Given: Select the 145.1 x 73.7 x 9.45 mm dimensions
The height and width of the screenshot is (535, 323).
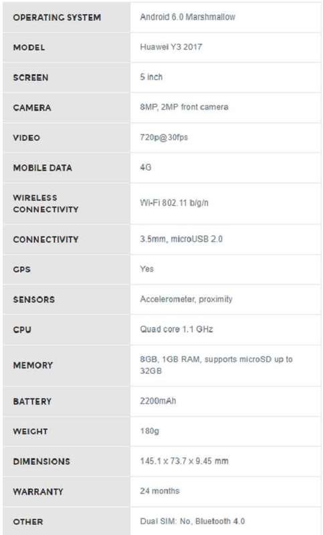Looking at the screenshot, I should click(184, 461).
